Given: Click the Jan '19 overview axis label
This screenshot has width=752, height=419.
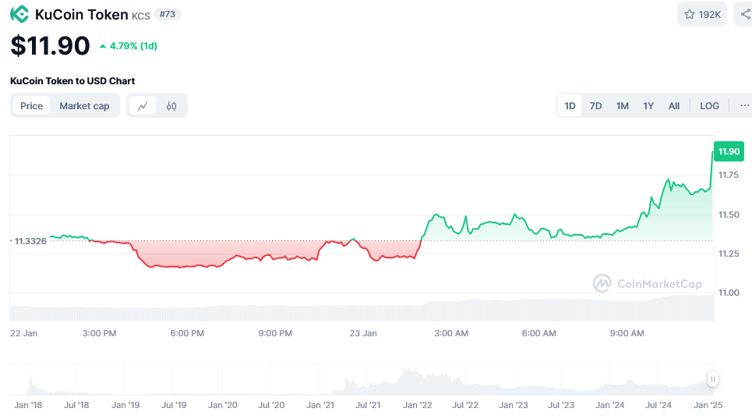Looking at the screenshot, I should (x=125, y=405).
